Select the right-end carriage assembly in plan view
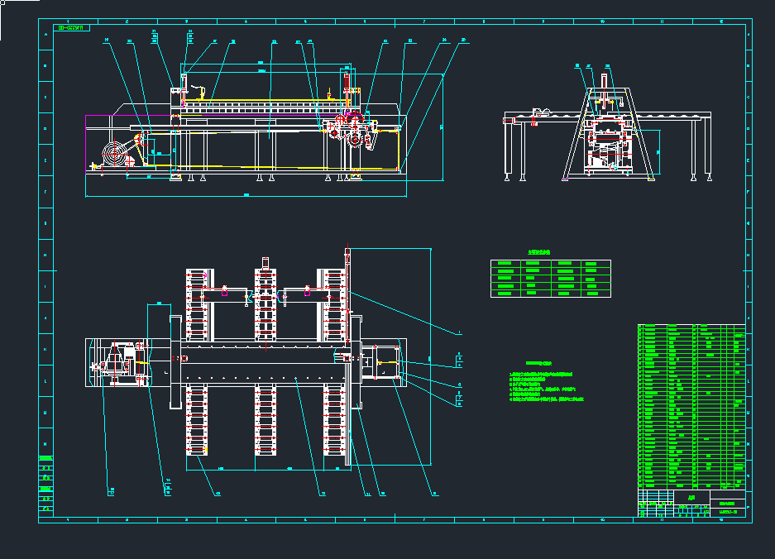775x559 pixels. click(x=381, y=362)
